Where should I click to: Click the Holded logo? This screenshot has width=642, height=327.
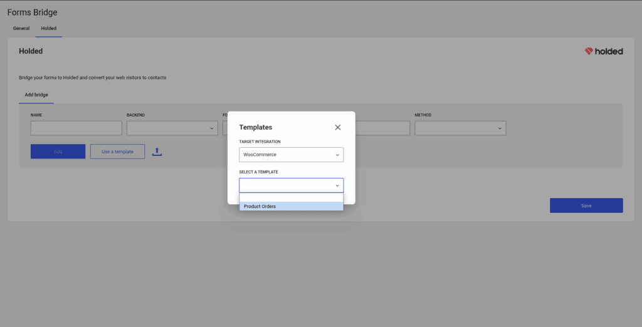[604, 51]
